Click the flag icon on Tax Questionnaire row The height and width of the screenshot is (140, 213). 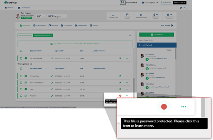120,58
